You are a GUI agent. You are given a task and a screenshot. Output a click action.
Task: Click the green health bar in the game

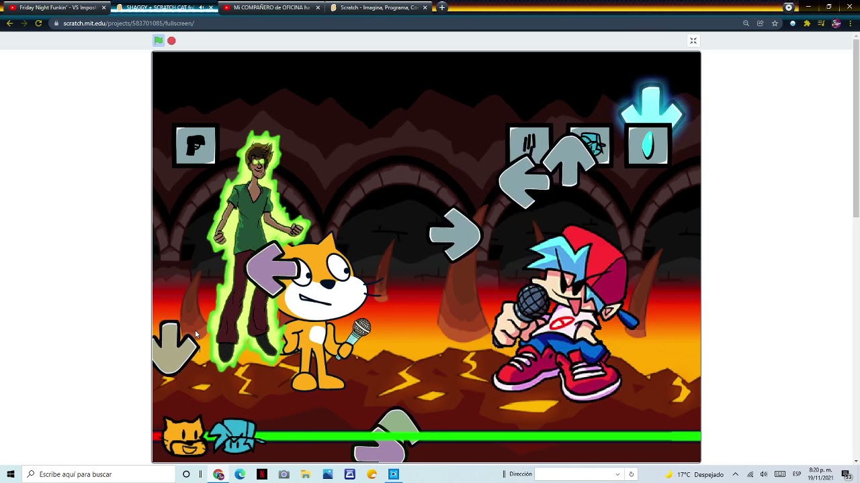537,437
